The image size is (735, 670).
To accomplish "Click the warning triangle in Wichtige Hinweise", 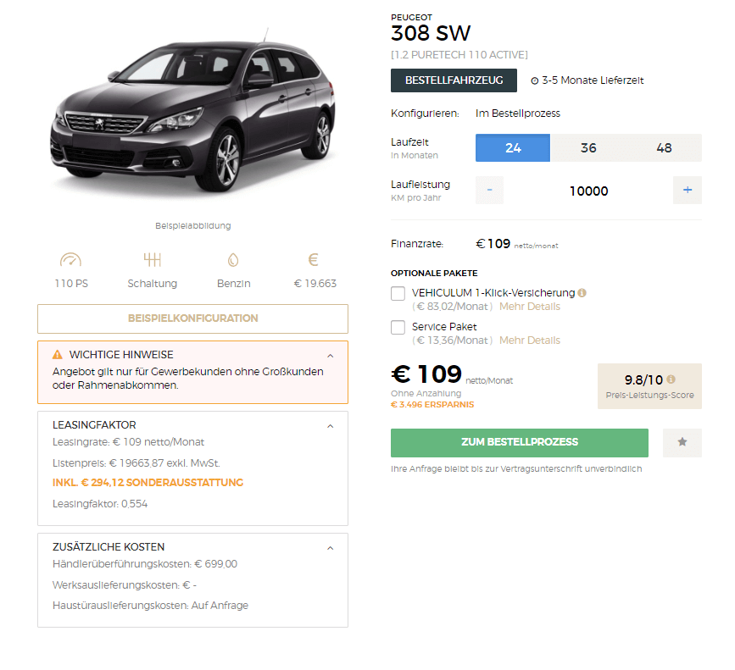I will tap(58, 354).
